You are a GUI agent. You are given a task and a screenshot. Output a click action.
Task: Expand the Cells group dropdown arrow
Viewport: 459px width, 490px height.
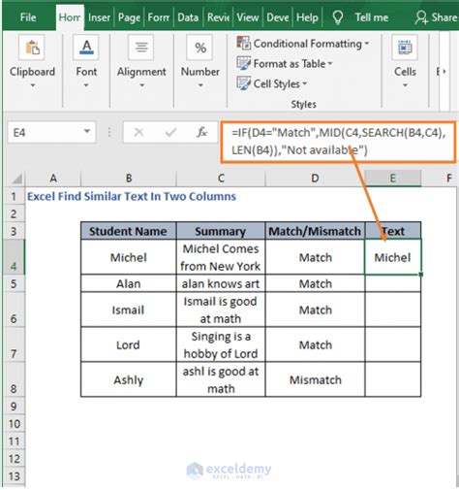pyautogui.click(x=405, y=85)
